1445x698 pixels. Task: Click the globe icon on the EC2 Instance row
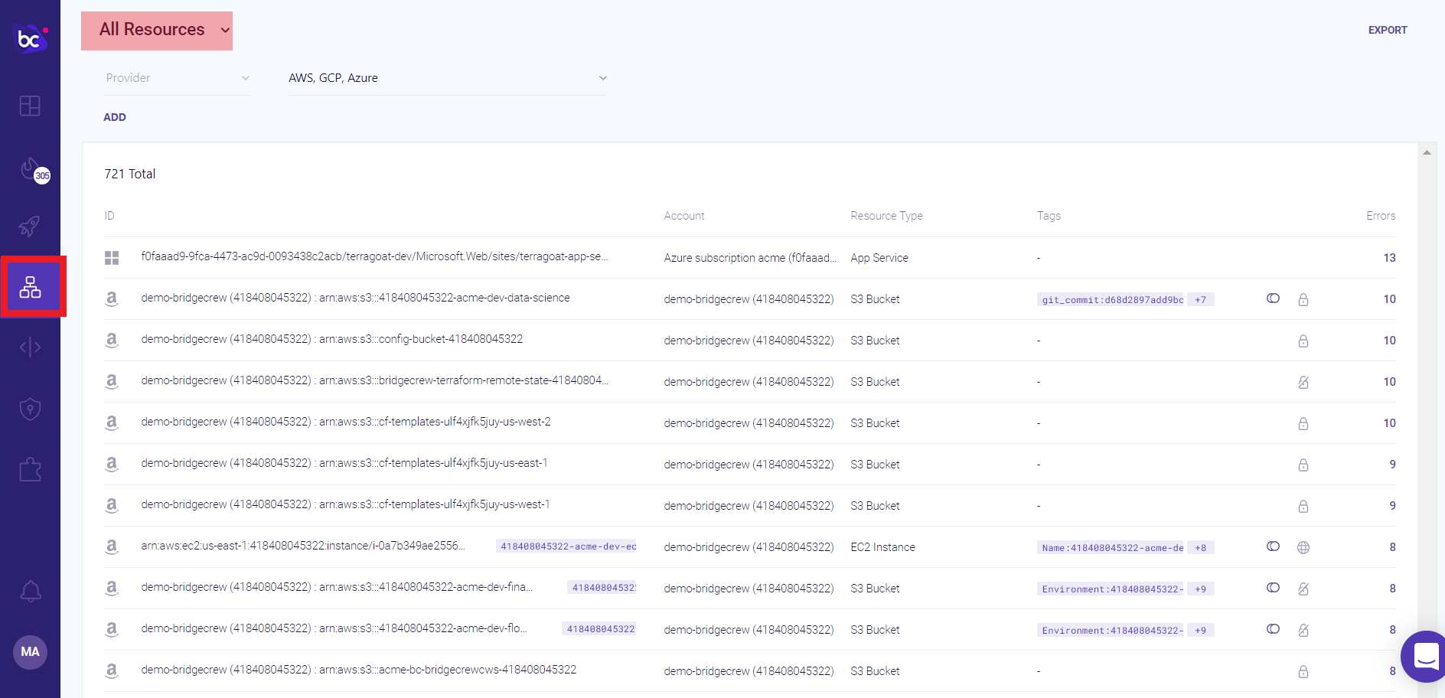[x=1303, y=547]
